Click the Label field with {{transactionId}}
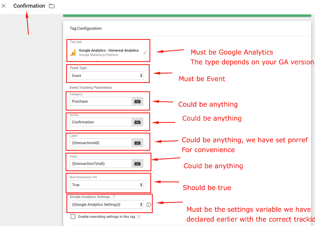315x226 pixels. (101, 143)
